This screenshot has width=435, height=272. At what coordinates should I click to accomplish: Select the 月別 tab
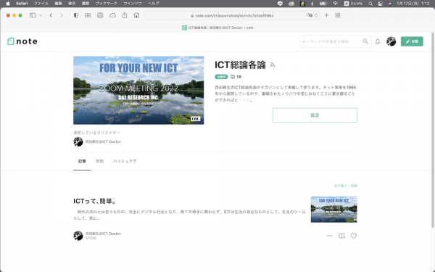click(x=99, y=161)
